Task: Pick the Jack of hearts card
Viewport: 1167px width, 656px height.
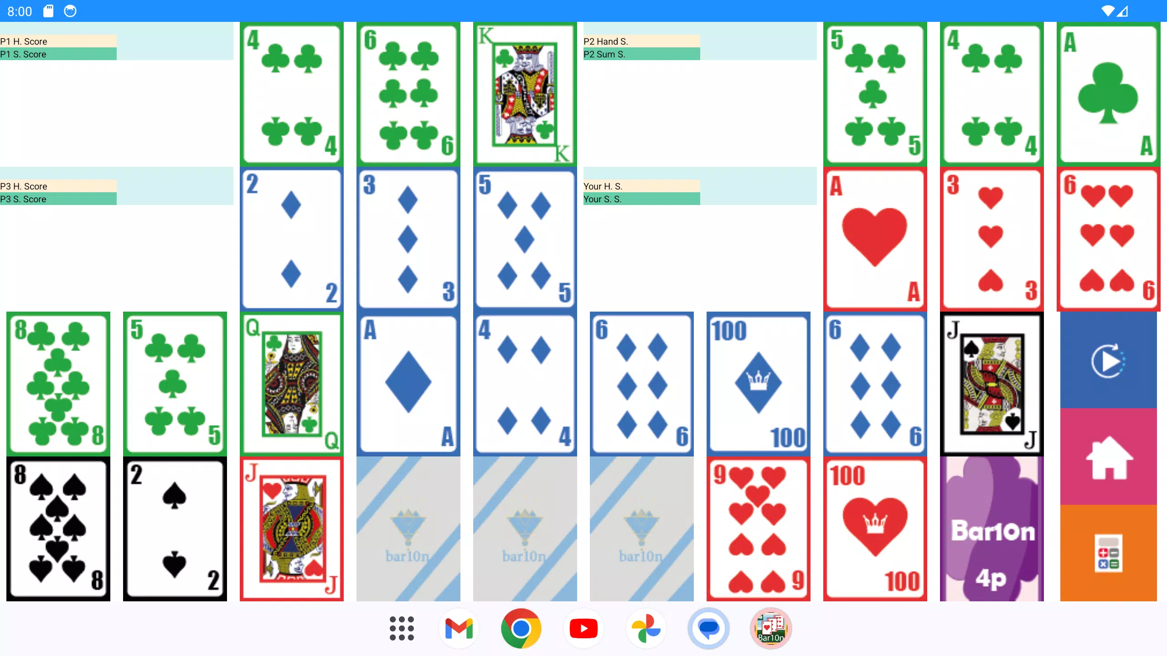Action: [x=292, y=529]
